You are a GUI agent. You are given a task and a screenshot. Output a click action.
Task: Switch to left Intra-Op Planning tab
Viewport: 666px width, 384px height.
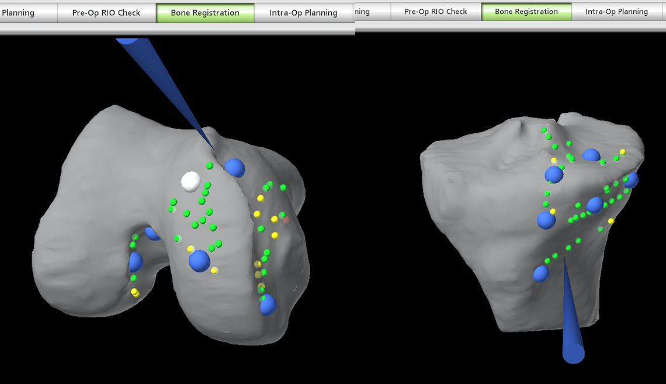303,13
